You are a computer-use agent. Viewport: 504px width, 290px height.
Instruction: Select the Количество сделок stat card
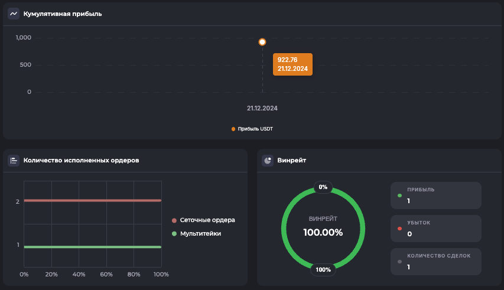[435, 262]
